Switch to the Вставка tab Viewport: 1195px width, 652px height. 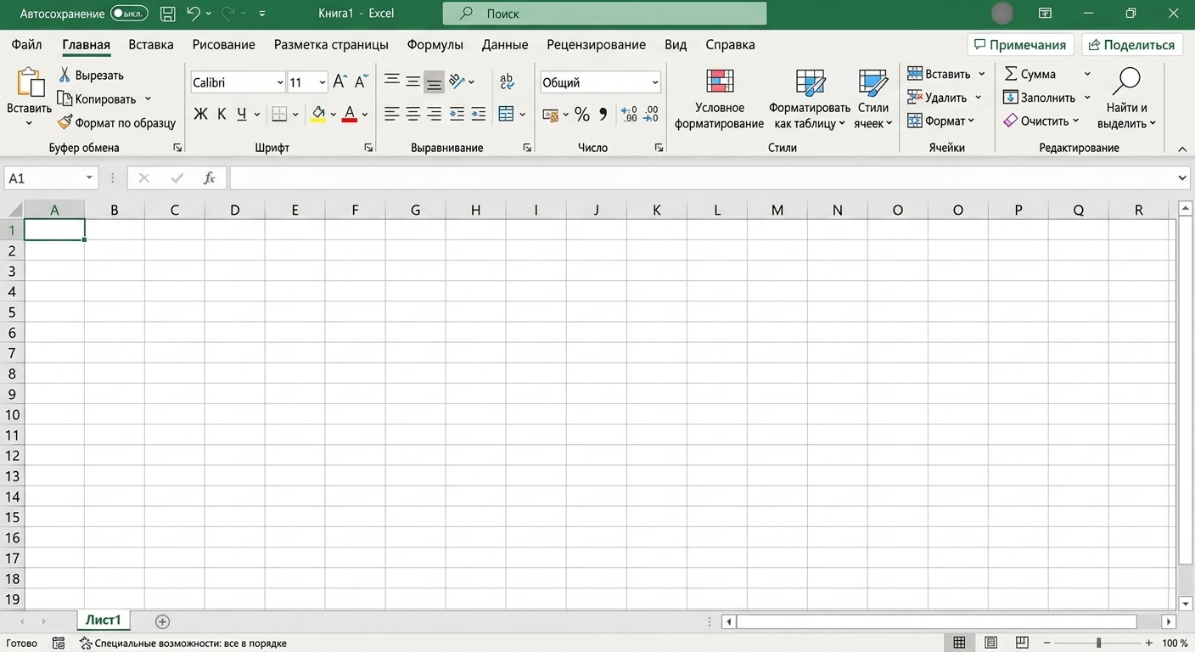click(x=151, y=44)
